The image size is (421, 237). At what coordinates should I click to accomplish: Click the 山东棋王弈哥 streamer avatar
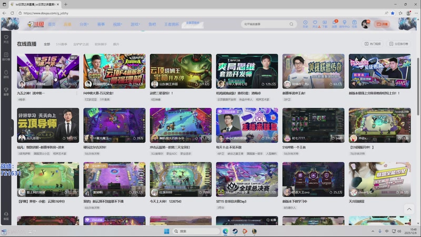click(x=154, y=84)
